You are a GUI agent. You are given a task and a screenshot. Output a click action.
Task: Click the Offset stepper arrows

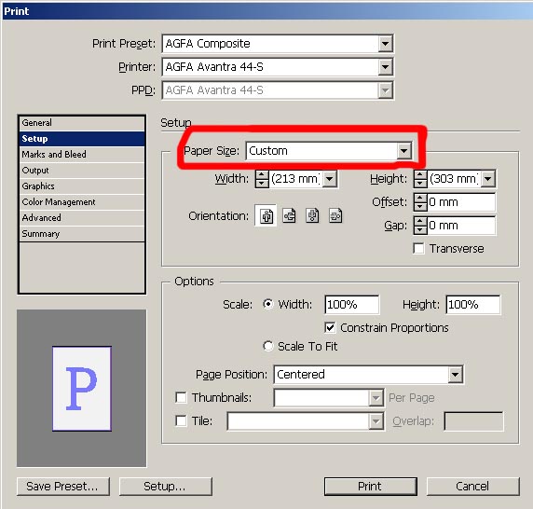420,202
